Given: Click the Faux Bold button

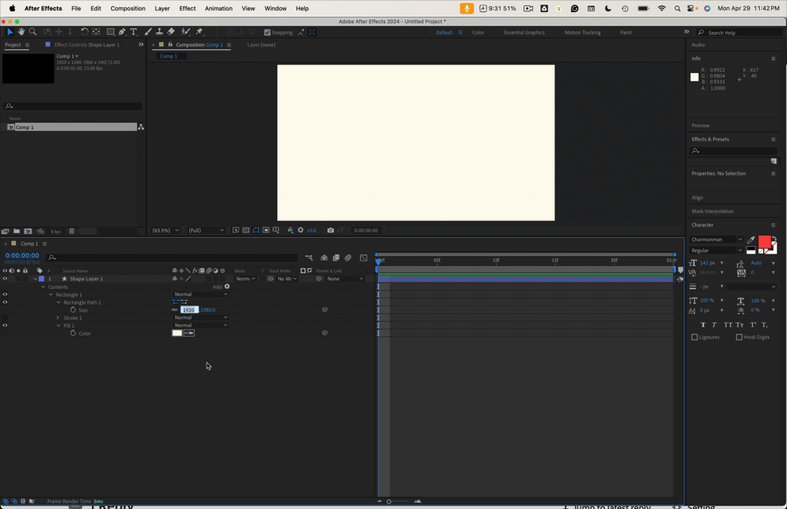Looking at the screenshot, I should pos(703,325).
